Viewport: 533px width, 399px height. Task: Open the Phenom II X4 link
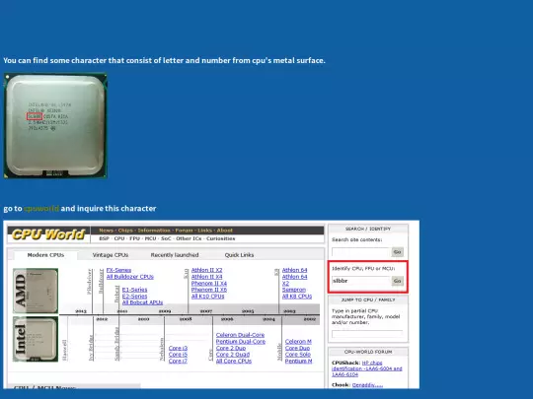pyautogui.click(x=209, y=283)
